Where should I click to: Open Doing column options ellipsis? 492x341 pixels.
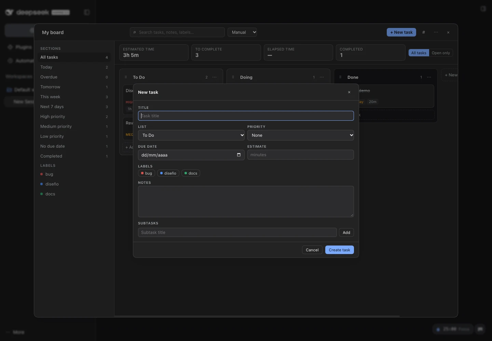322,77
